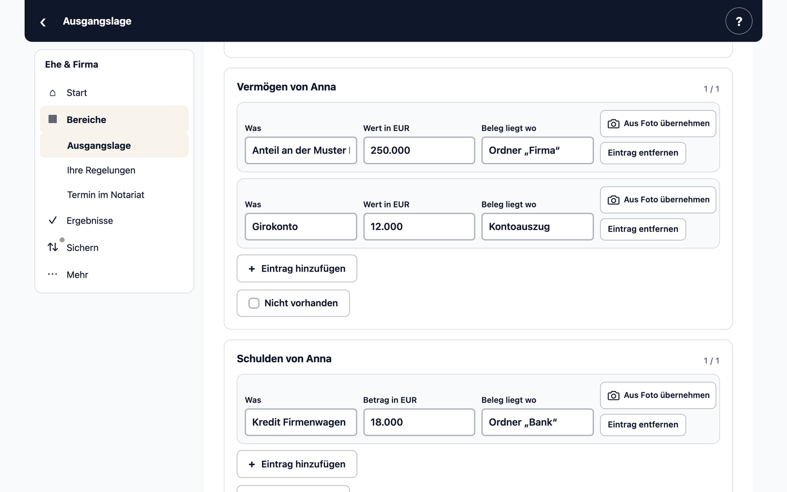Click the Vermögen von Anna heading
Screen dimensions: 787x492
pyautogui.click(x=286, y=87)
